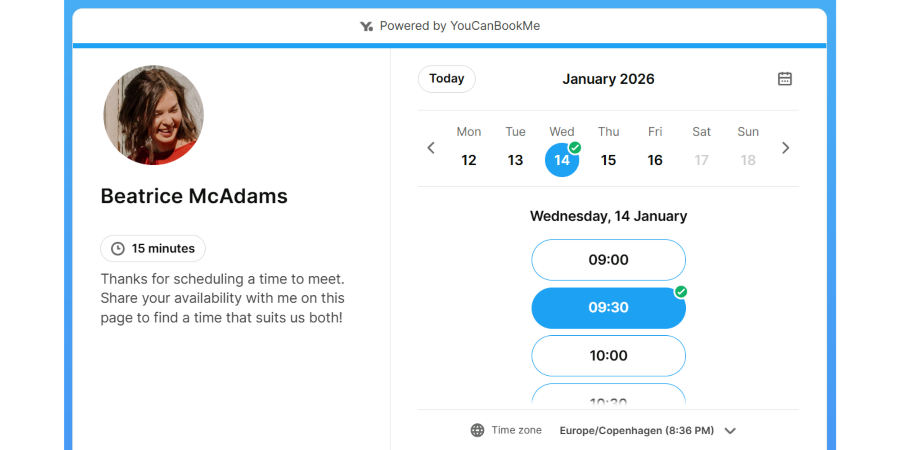900x450 pixels.
Task: Click the right arrow to view next week
Action: (786, 148)
